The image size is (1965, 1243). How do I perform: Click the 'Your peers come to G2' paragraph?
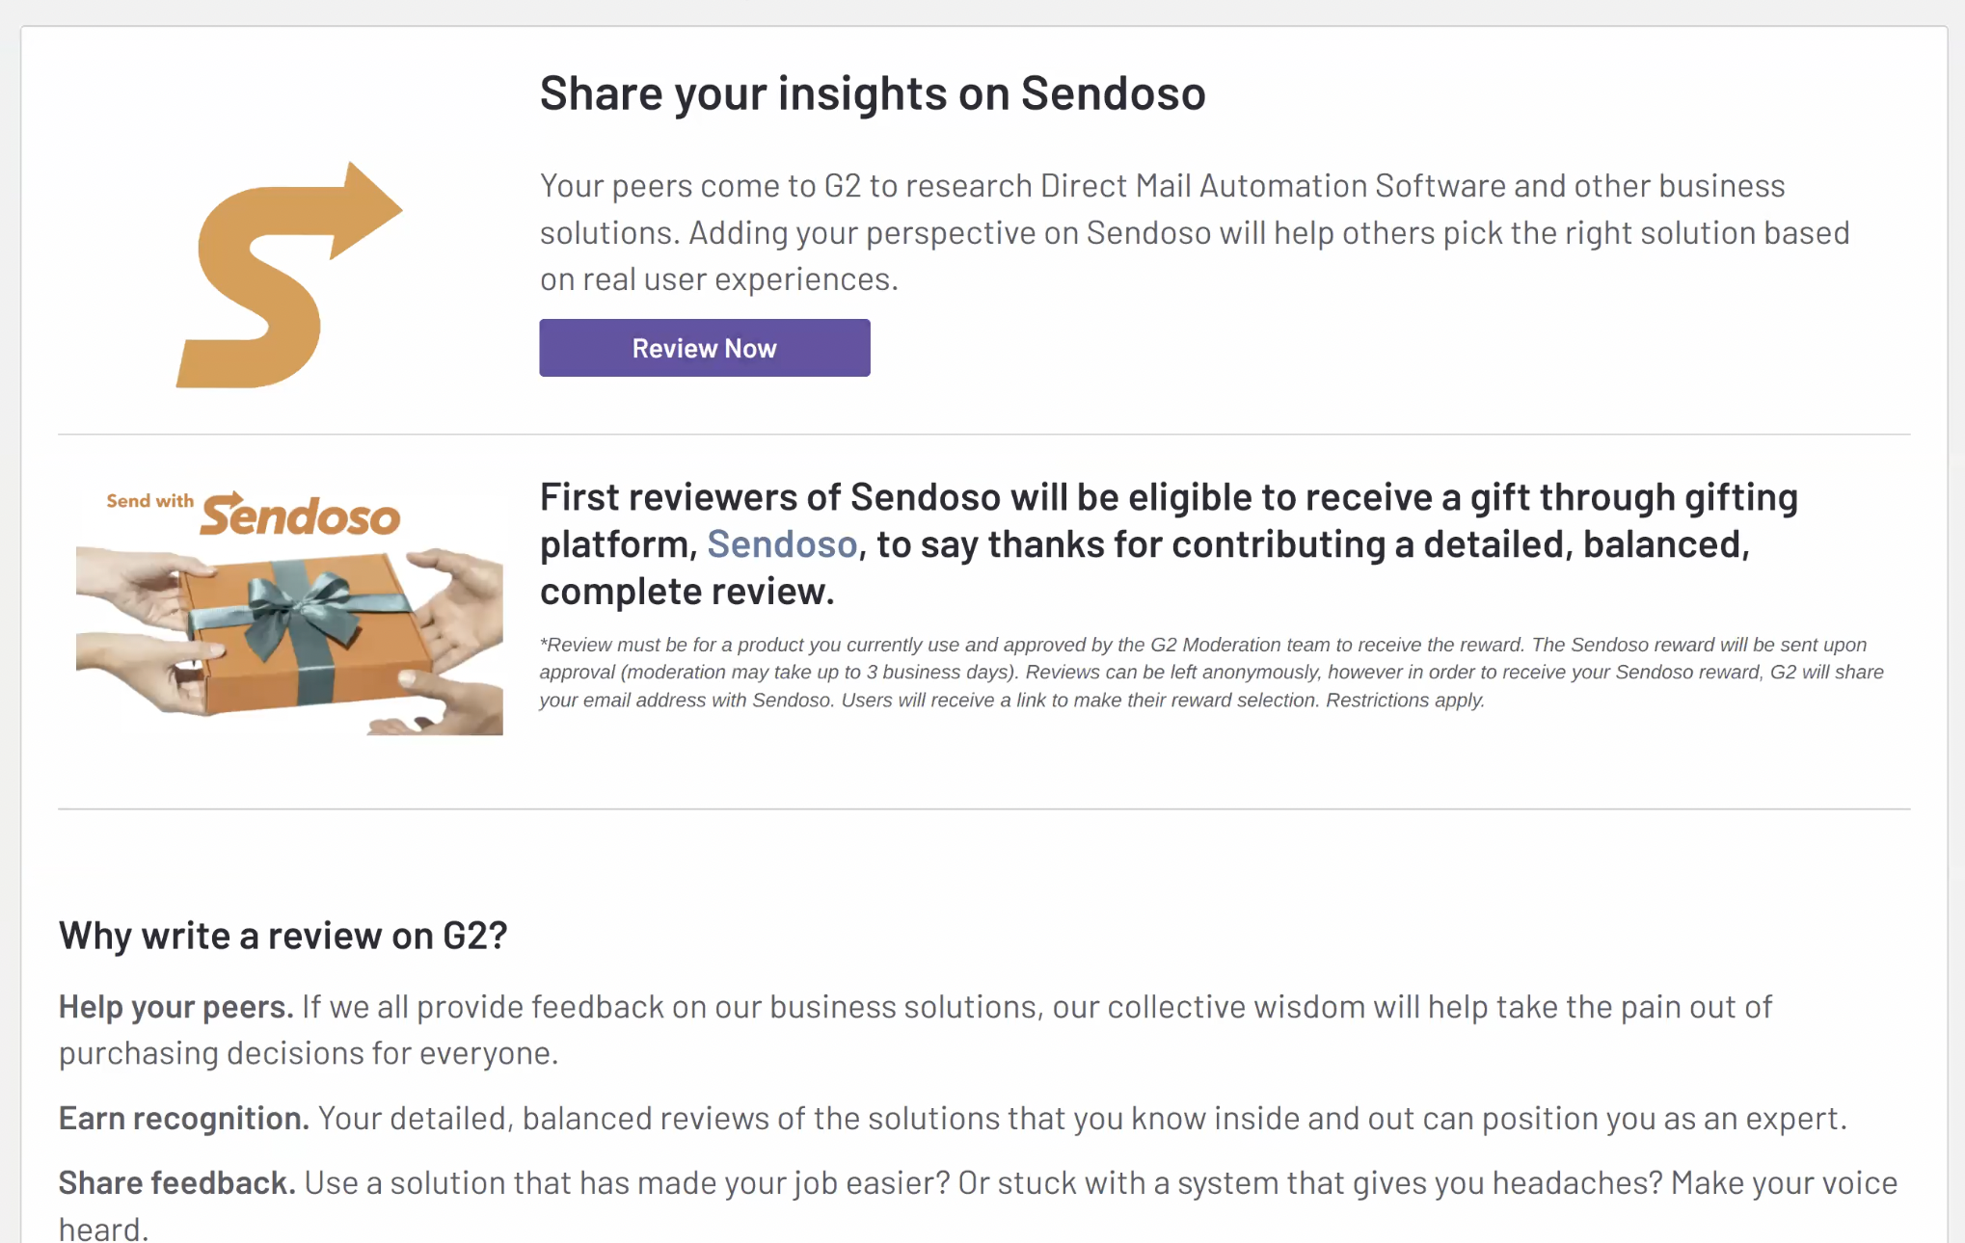[x=1194, y=232]
